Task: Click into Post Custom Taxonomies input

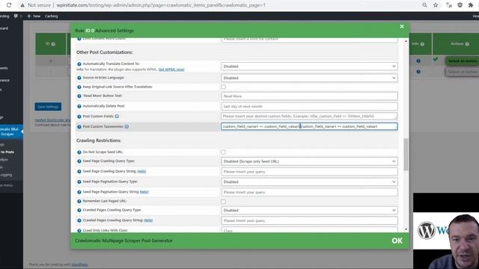Action: [309, 126]
